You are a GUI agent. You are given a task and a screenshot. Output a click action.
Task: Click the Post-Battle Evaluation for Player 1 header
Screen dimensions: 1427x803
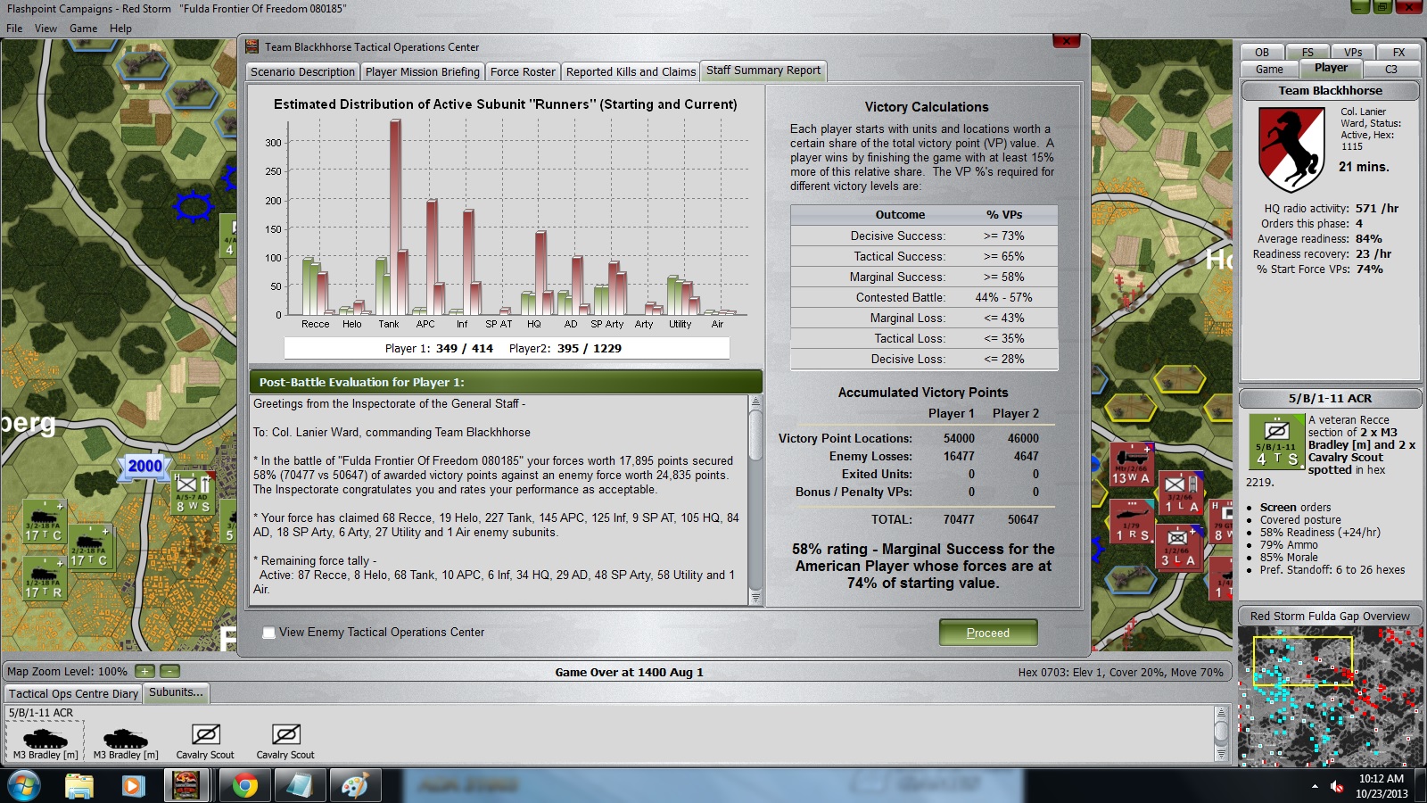pyautogui.click(x=506, y=382)
